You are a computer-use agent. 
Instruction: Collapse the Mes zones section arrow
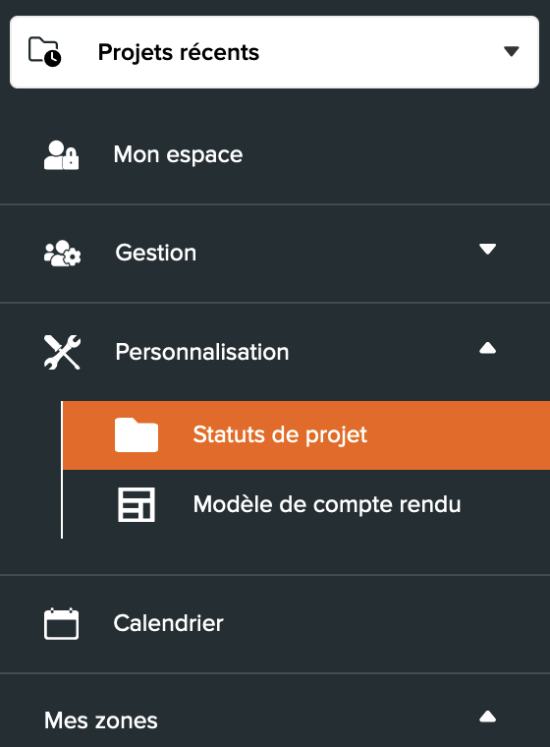pyautogui.click(x=487, y=717)
